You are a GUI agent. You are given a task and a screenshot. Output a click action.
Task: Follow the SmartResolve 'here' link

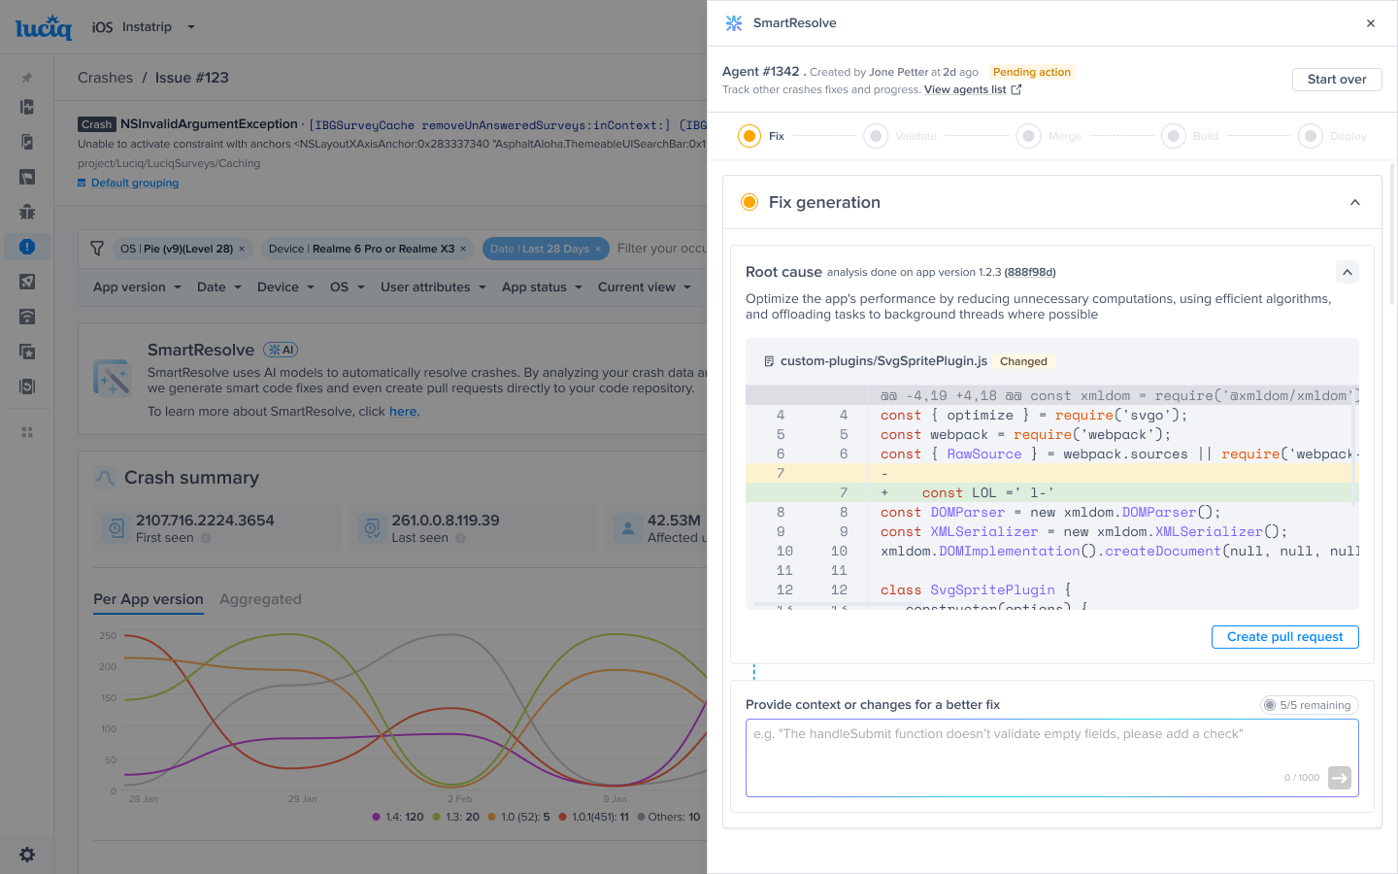[x=404, y=412]
